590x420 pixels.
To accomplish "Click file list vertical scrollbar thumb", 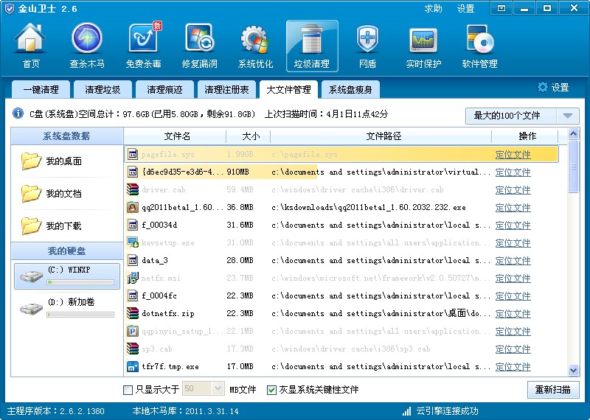I will point(573,167).
